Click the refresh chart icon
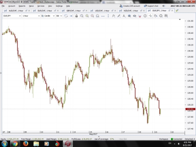The image size is (196, 147). click(x=66, y=16)
